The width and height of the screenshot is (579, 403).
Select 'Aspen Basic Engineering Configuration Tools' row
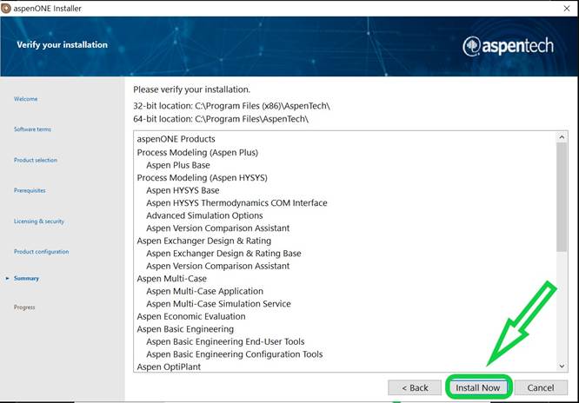pos(235,354)
